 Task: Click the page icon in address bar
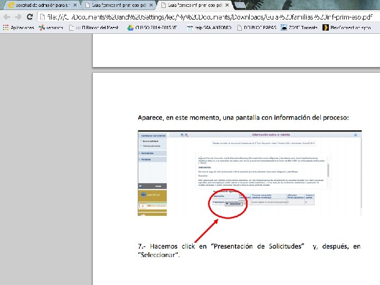tap(42, 17)
